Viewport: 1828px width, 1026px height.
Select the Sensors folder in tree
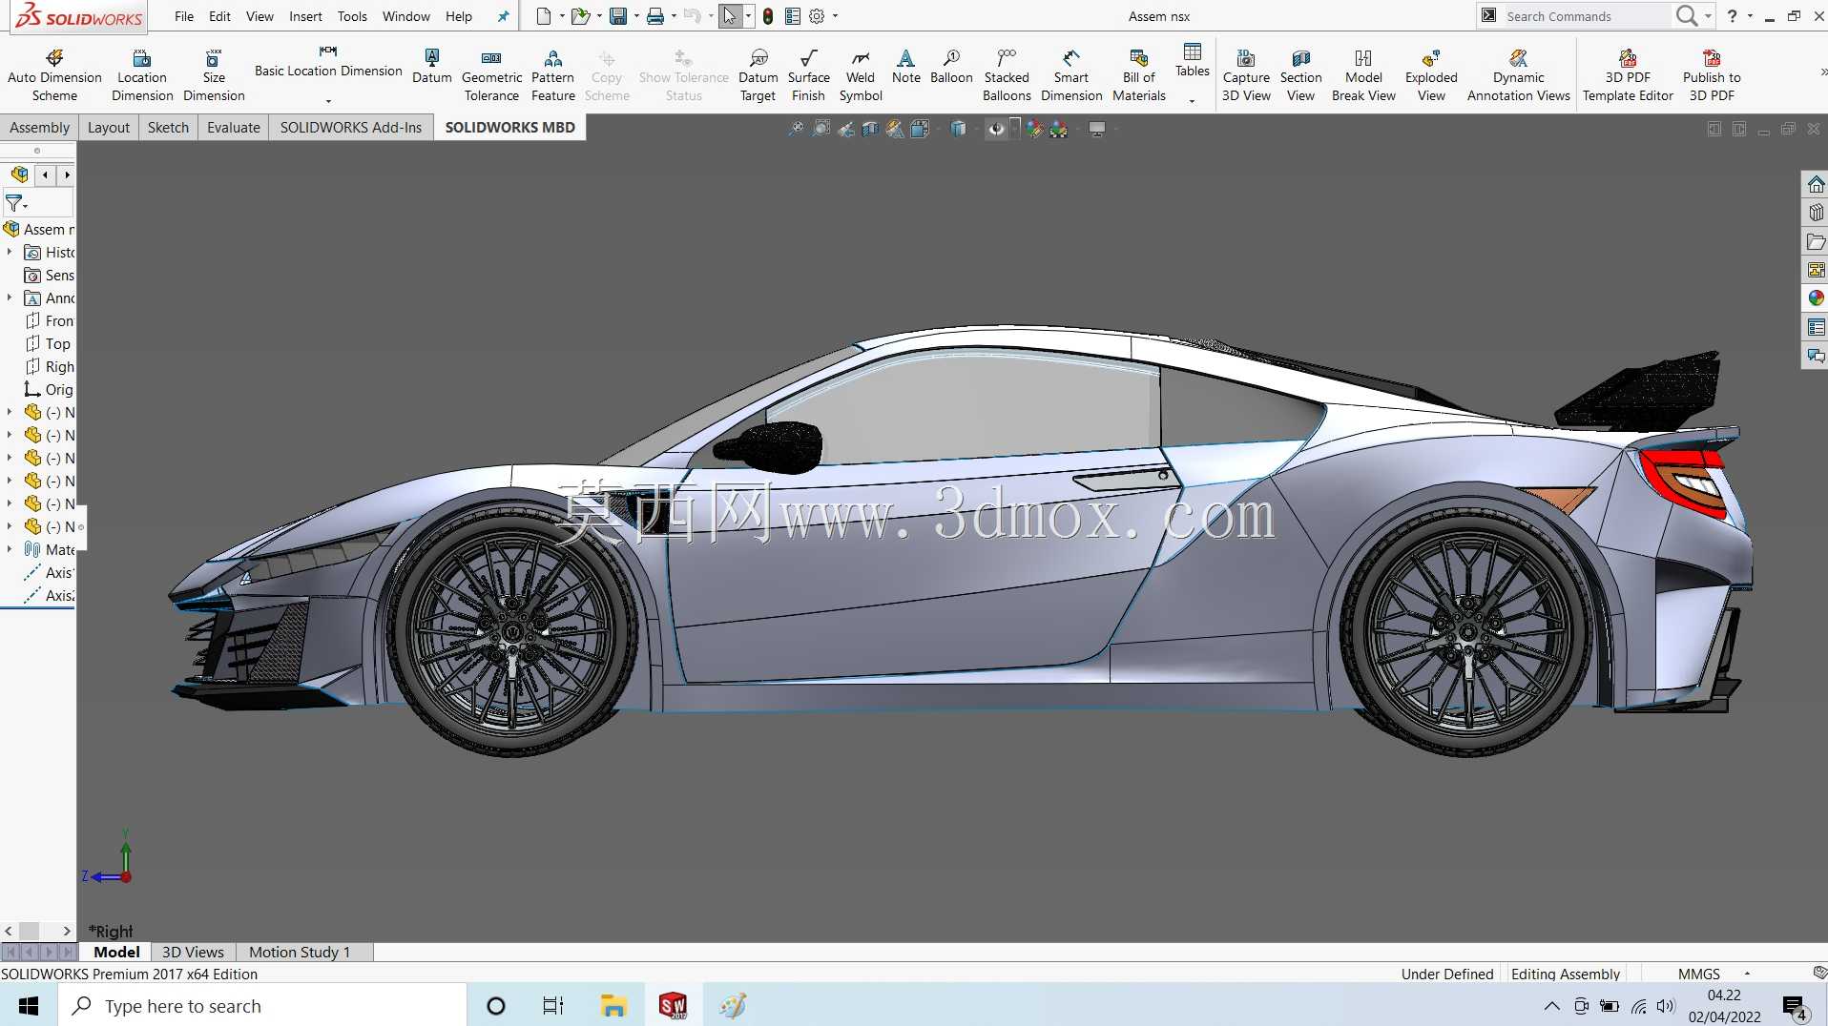[50, 275]
